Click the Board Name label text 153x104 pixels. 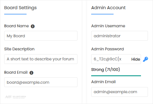click(x=17, y=26)
